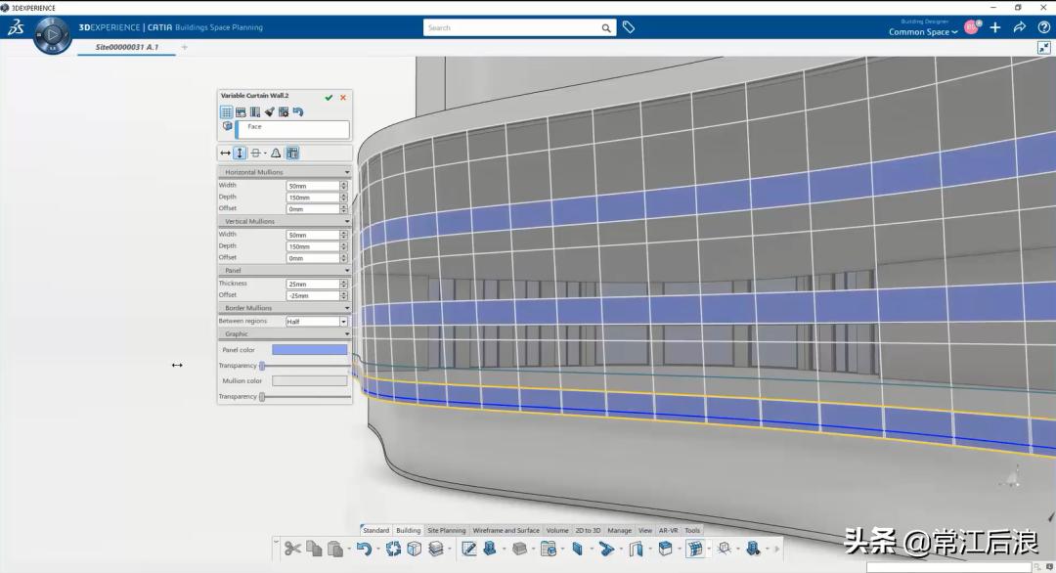Click the undo arrow icon in the curtain wall dialog
The width and height of the screenshot is (1056, 573).
296,111
